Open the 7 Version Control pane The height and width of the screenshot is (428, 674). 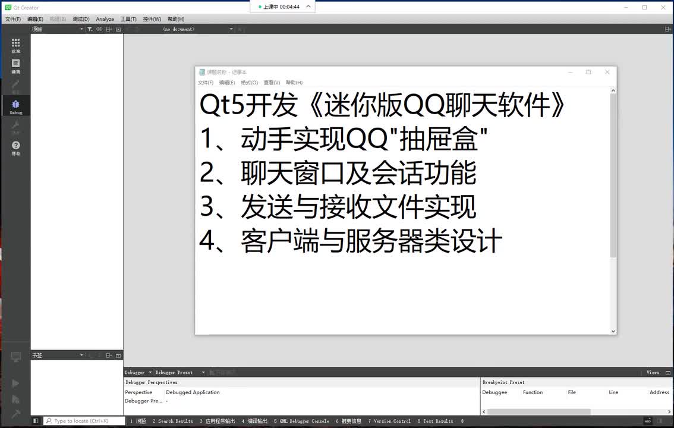pos(389,421)
